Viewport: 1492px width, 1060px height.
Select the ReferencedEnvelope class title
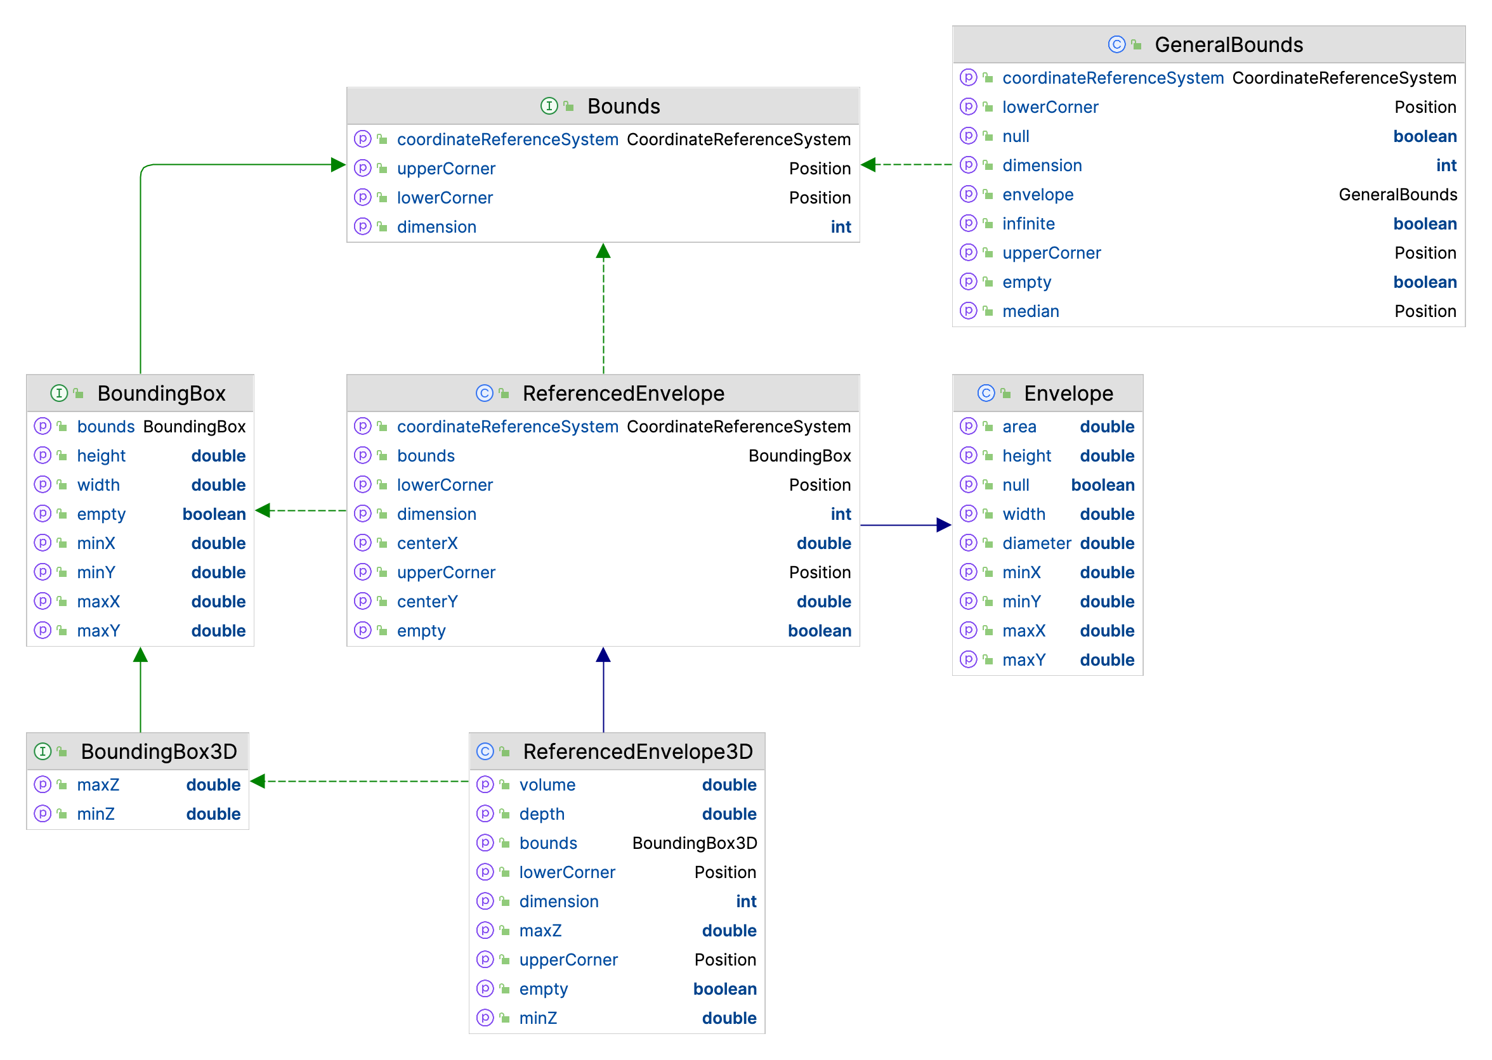coord(624,393)
